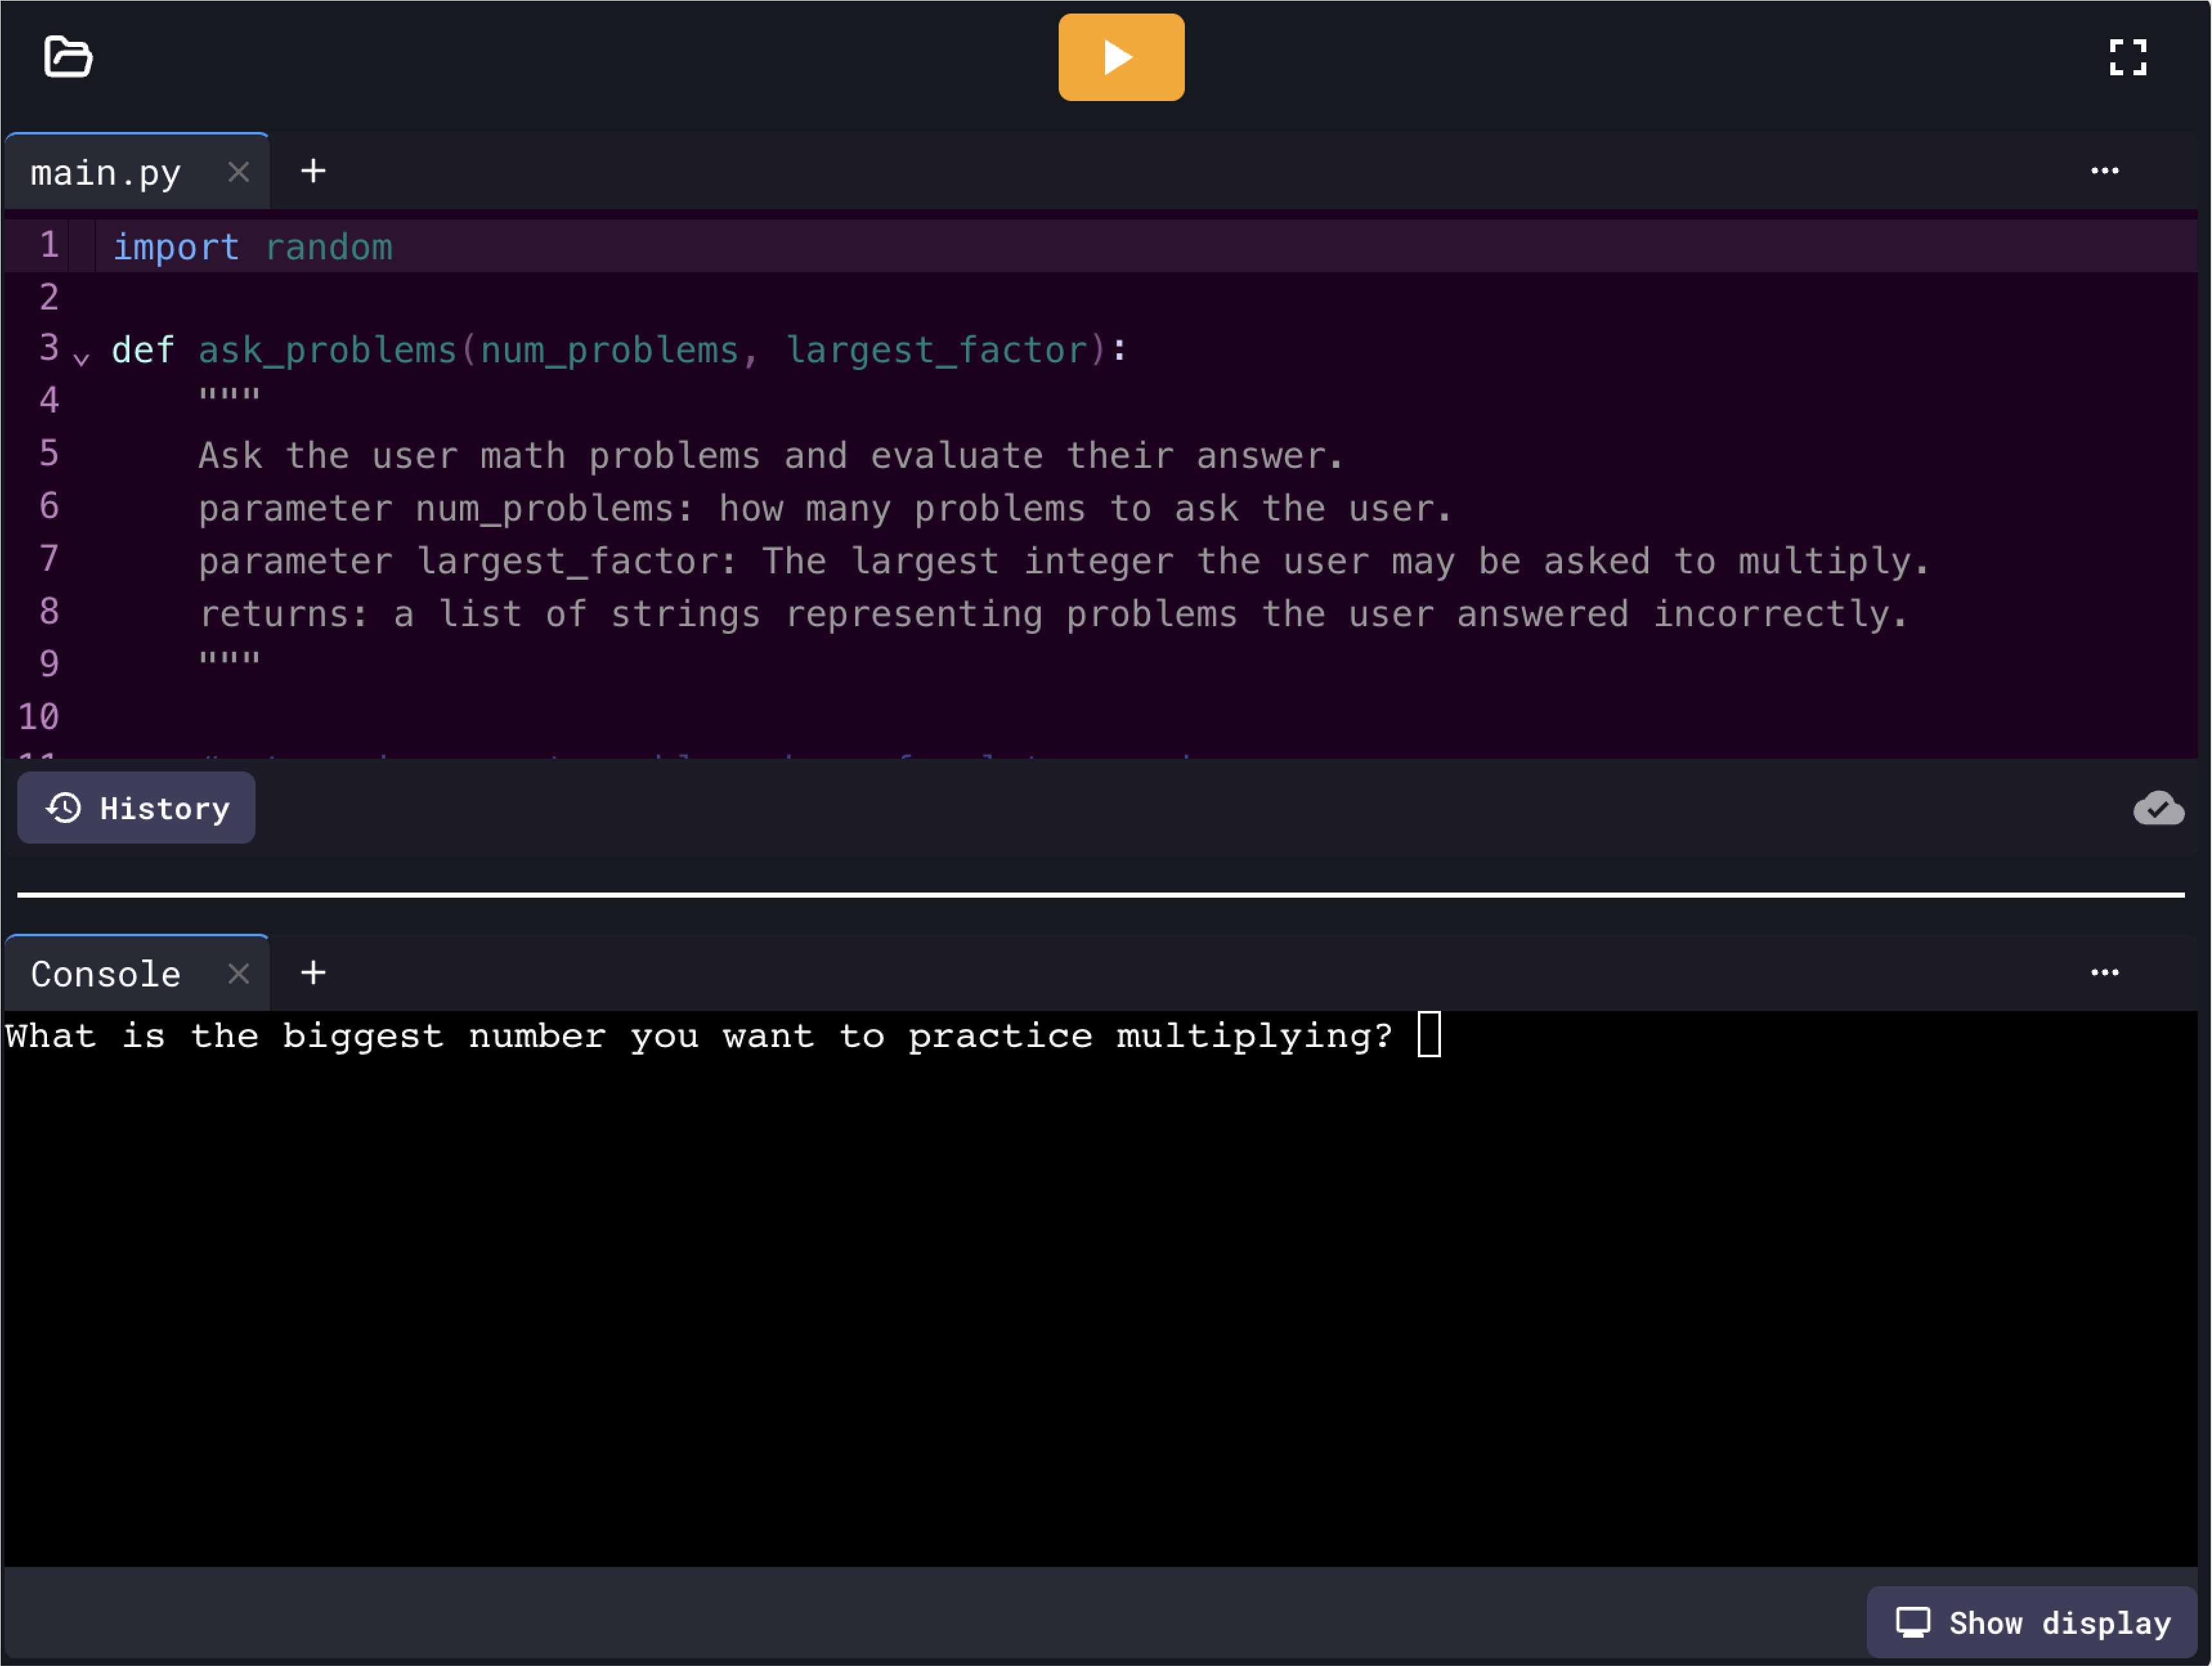Open the History panel
Viewport: 2212px width, 1666px height.
pos(136,808)
